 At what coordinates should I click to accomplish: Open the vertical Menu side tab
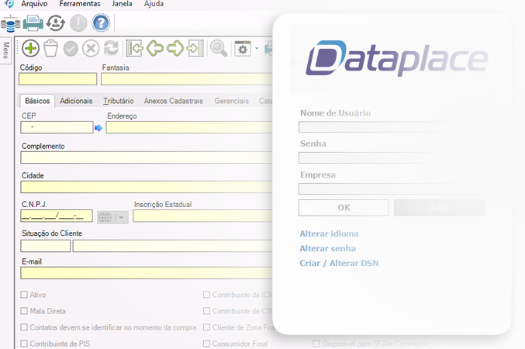(x=5, y=50)
